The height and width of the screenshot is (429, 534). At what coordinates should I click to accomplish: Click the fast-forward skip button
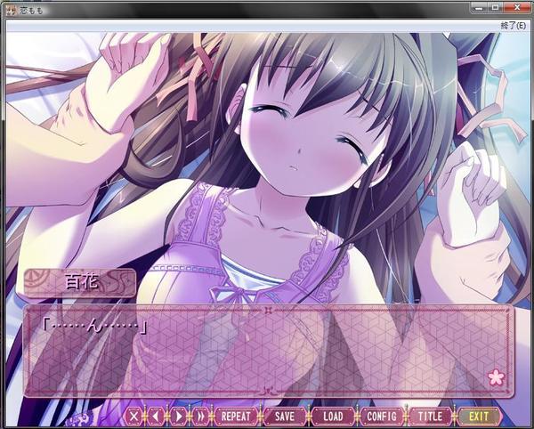coord(200,416)
